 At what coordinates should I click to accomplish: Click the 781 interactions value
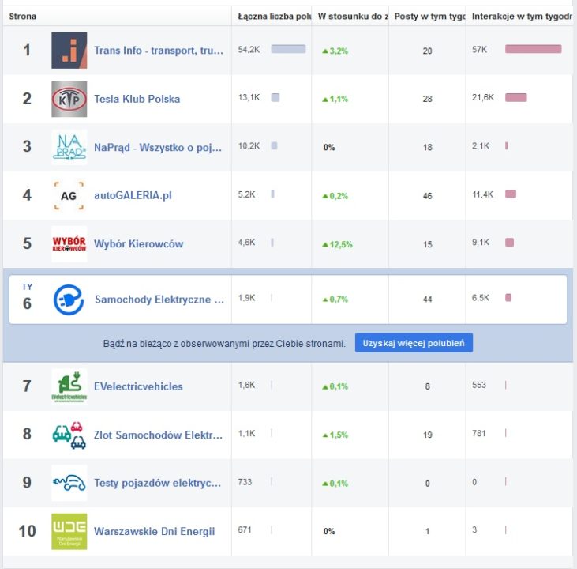click(x=479, y=433)
